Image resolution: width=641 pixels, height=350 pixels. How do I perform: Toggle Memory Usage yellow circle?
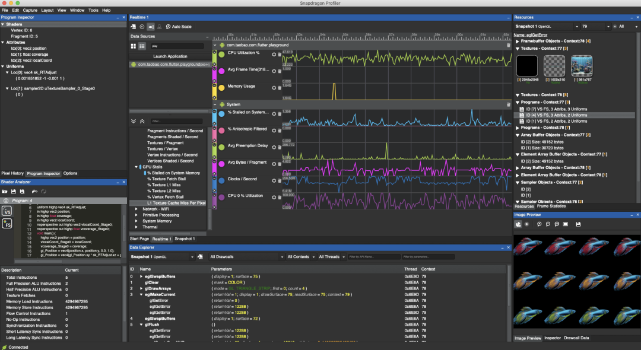(221, 88)
